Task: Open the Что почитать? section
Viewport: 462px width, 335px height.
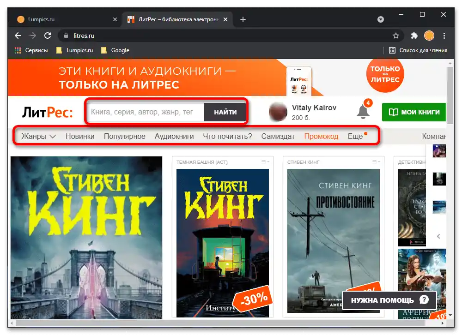Action: [x=227, y=136]
